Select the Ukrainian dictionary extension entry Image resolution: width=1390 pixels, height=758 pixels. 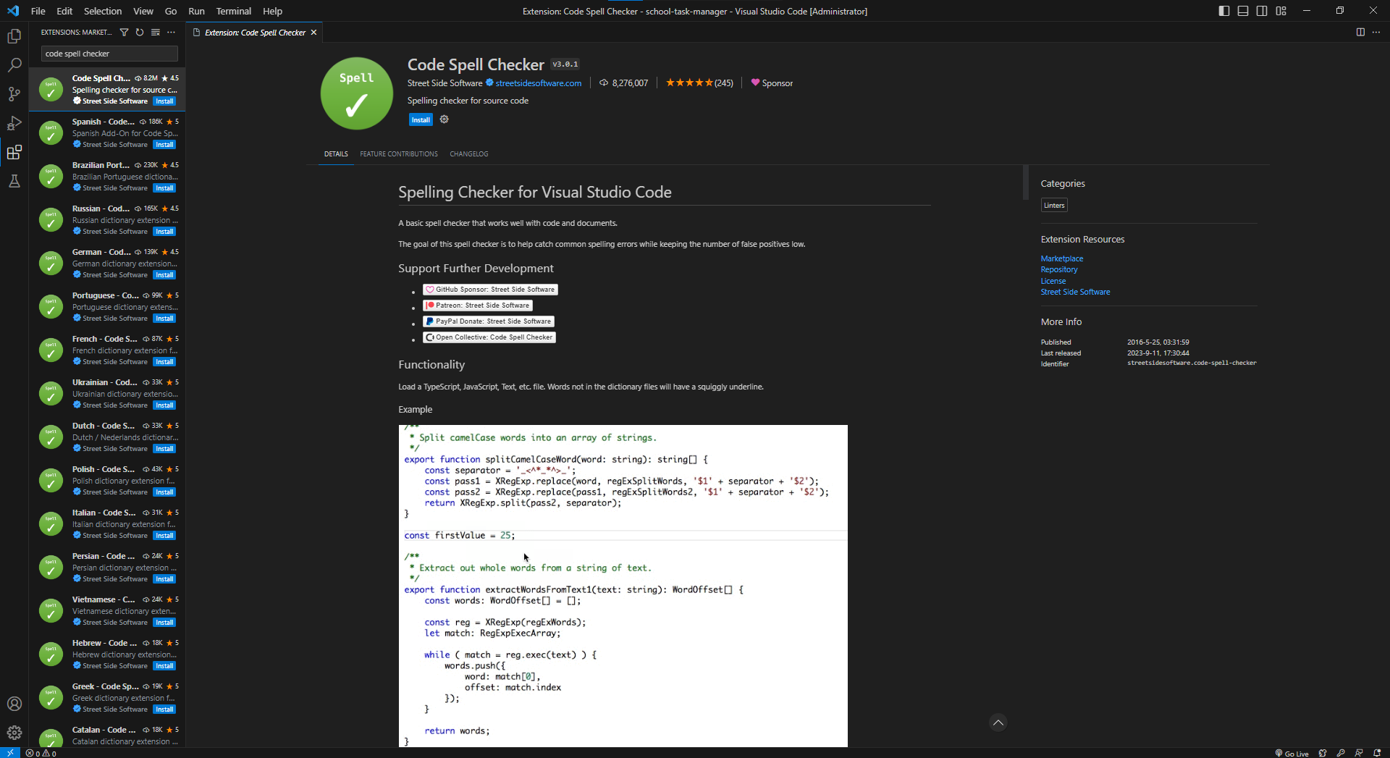pos(107,394)
